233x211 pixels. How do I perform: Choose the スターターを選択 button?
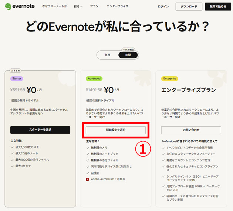coord(40,130)
